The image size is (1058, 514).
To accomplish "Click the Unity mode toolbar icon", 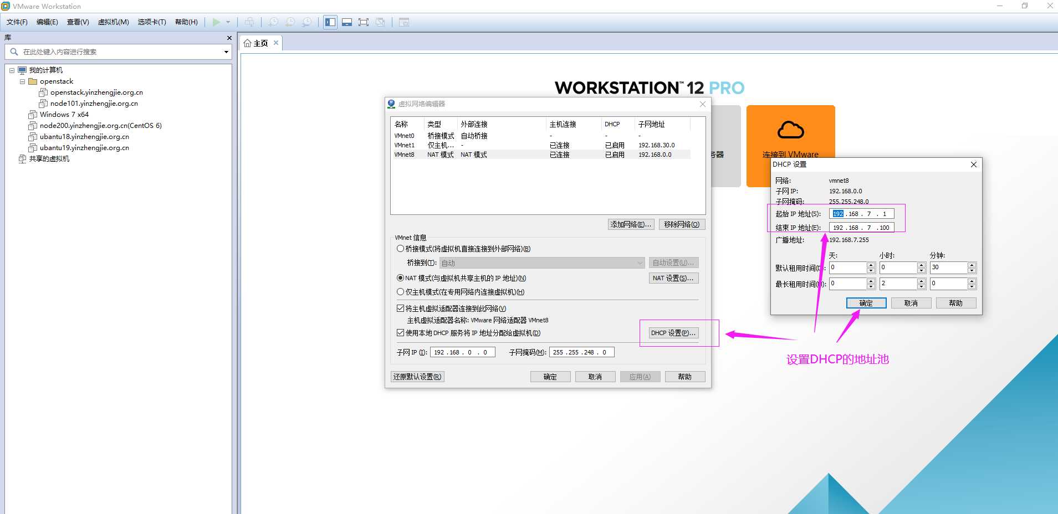I will (380, 22).
